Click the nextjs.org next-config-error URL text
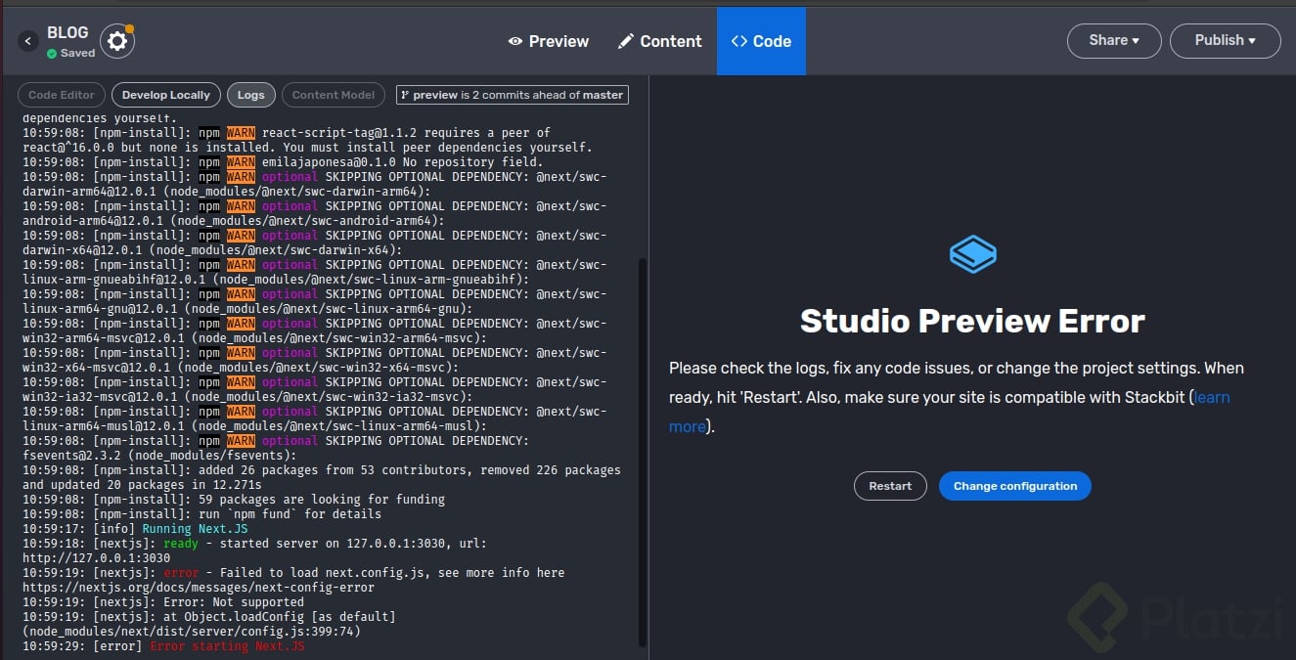Screen dimensions: 1296x660 pyautogui.click(x=199, y=588)
